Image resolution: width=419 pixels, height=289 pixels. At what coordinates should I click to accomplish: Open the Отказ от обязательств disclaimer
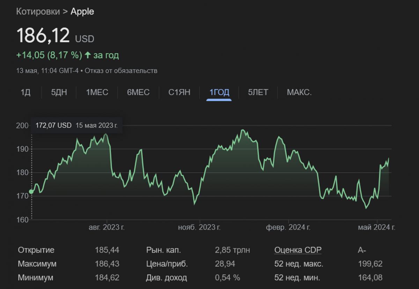coord(121,71)
